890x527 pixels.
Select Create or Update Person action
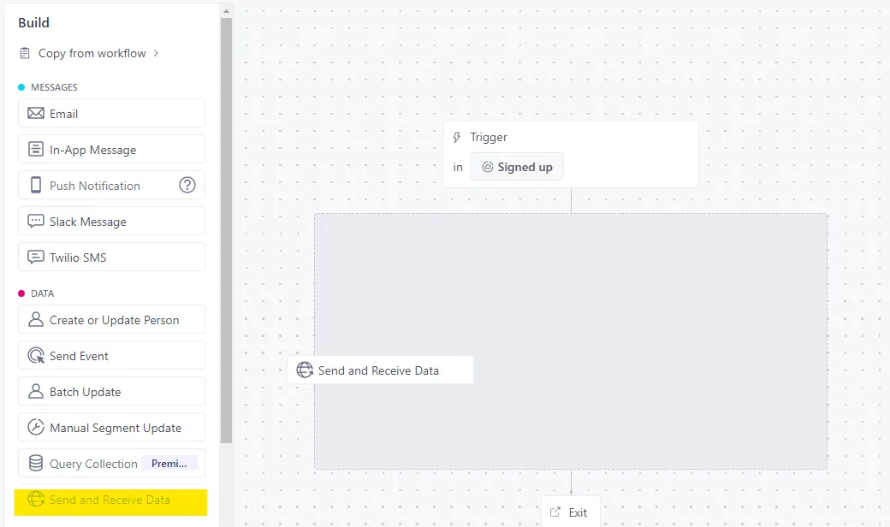111,318
